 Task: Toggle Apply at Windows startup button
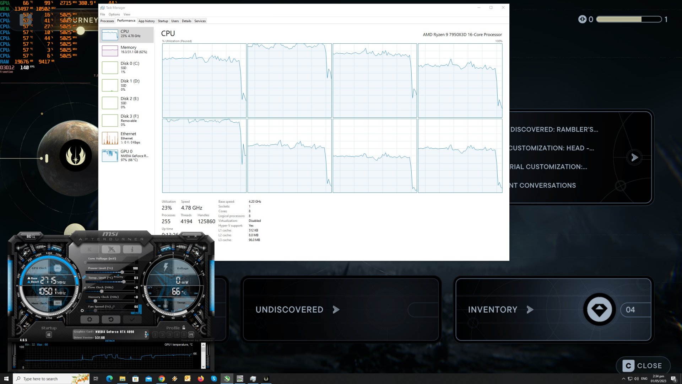click(49, 335)
